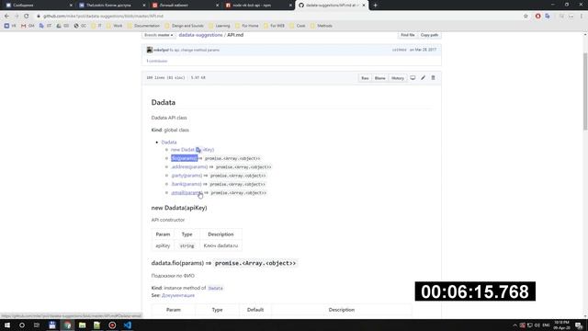The height and width of the screenshot is (331, 588).
Task: Open file in GitHub Desktop icon
Action: [413, 77]
